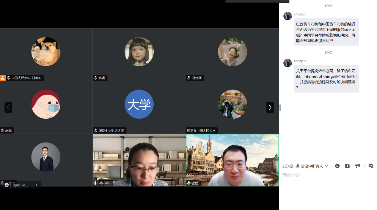This screenshot has height=210, width=377.
Task: Toggle the microphone icon next to WeiWei
Action: tap(95, 183)
